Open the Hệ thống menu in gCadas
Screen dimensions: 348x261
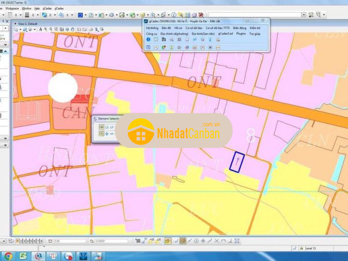153,27
